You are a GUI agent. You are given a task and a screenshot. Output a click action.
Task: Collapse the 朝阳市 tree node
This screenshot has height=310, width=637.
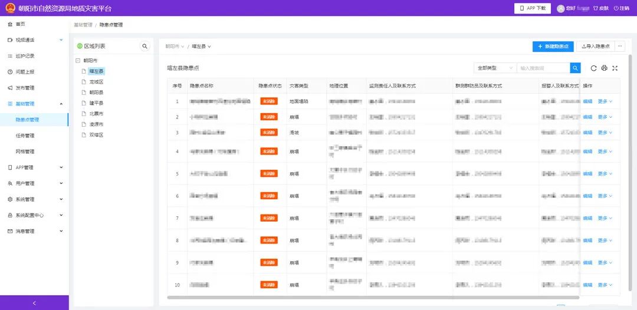[78, 61]
